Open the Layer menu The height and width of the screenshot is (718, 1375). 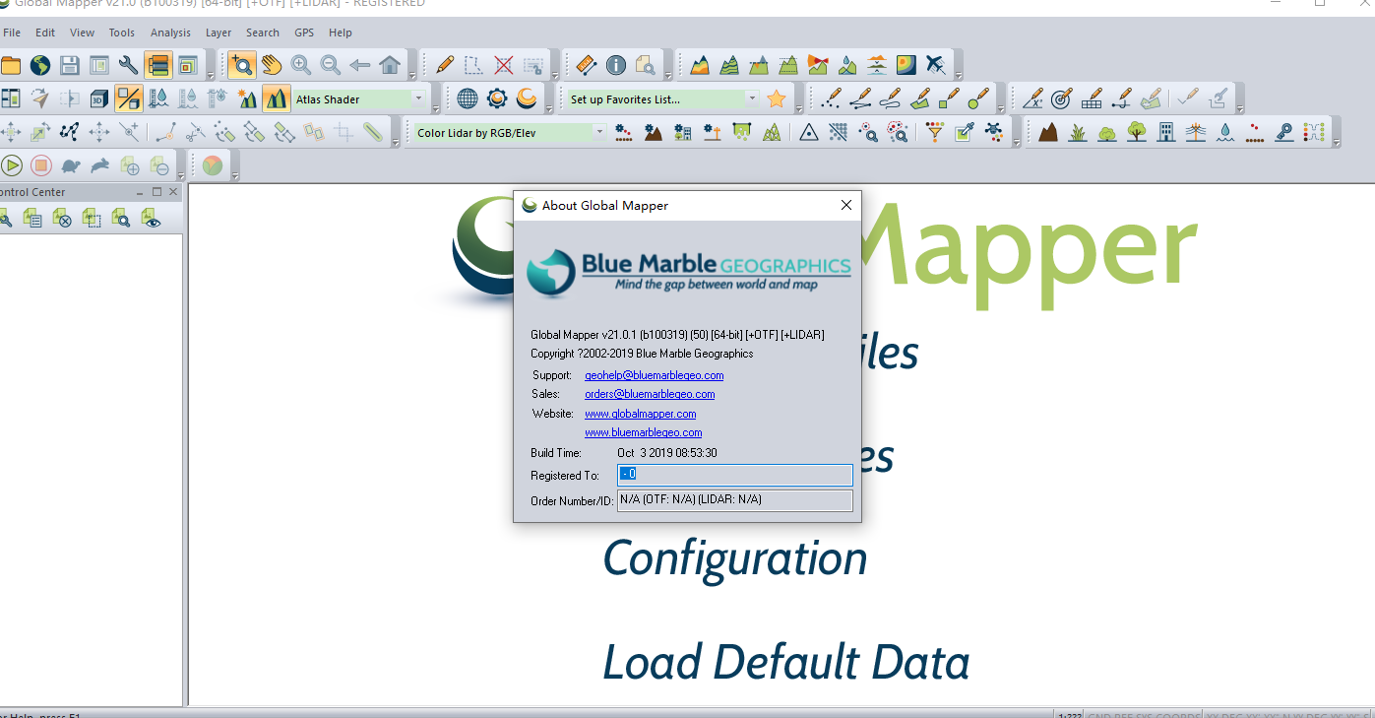(219, 33)
